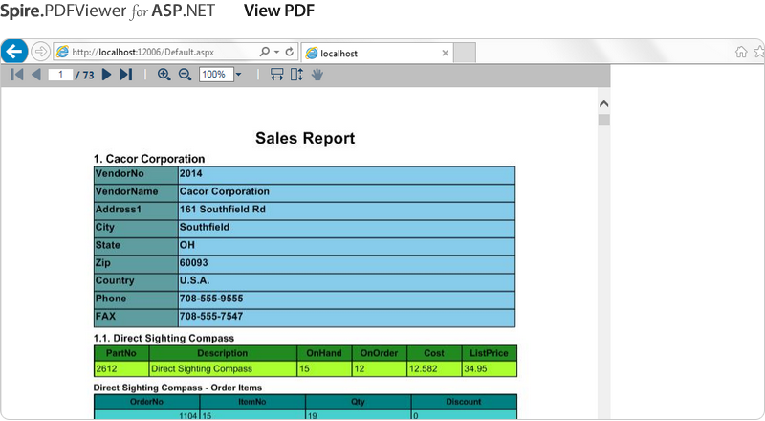Click address 161 Southfield Rd
Viewport: 765px width, 421px height.
tap(222, 209)
